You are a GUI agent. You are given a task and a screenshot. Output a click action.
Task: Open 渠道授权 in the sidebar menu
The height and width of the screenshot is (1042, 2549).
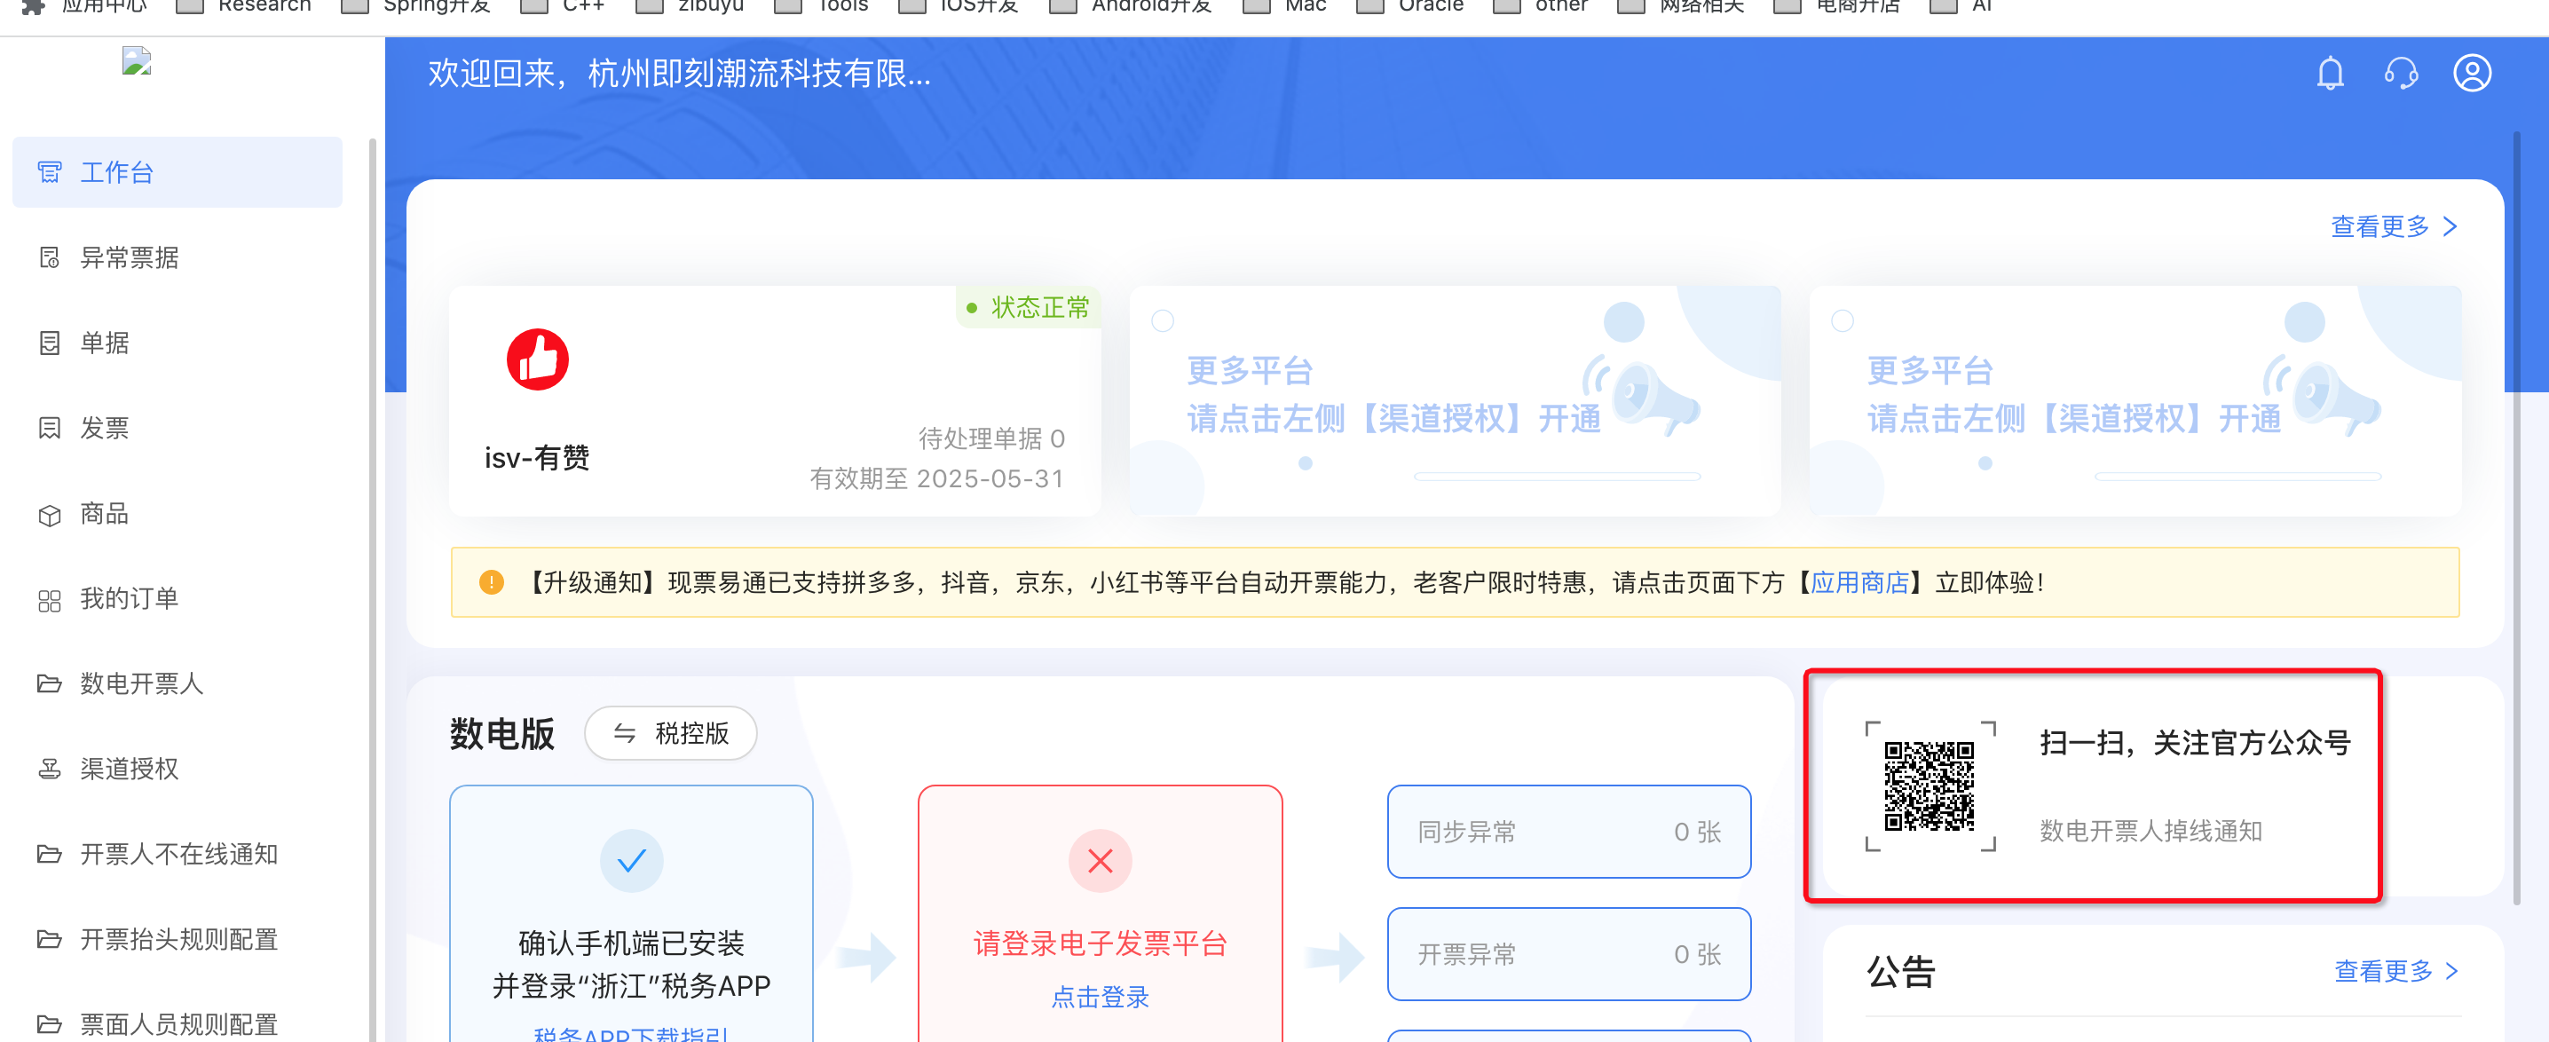click(129, 769)
